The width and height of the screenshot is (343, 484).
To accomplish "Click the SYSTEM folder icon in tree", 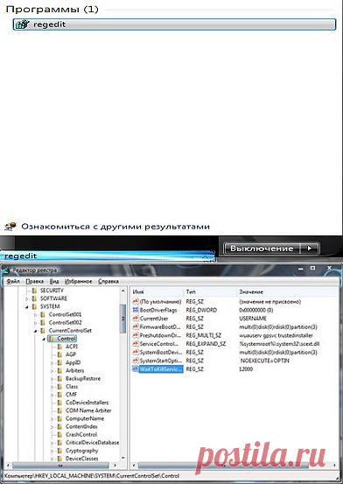I will pyautogui.click(x=35, y=306).
